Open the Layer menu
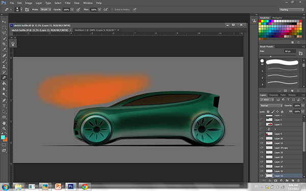Image resolution: width=306 pixels, height=191 pixels. point(39,3)
